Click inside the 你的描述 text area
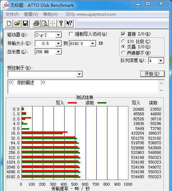This screenshot has width=172, height=191. click(x=83, y=87)
